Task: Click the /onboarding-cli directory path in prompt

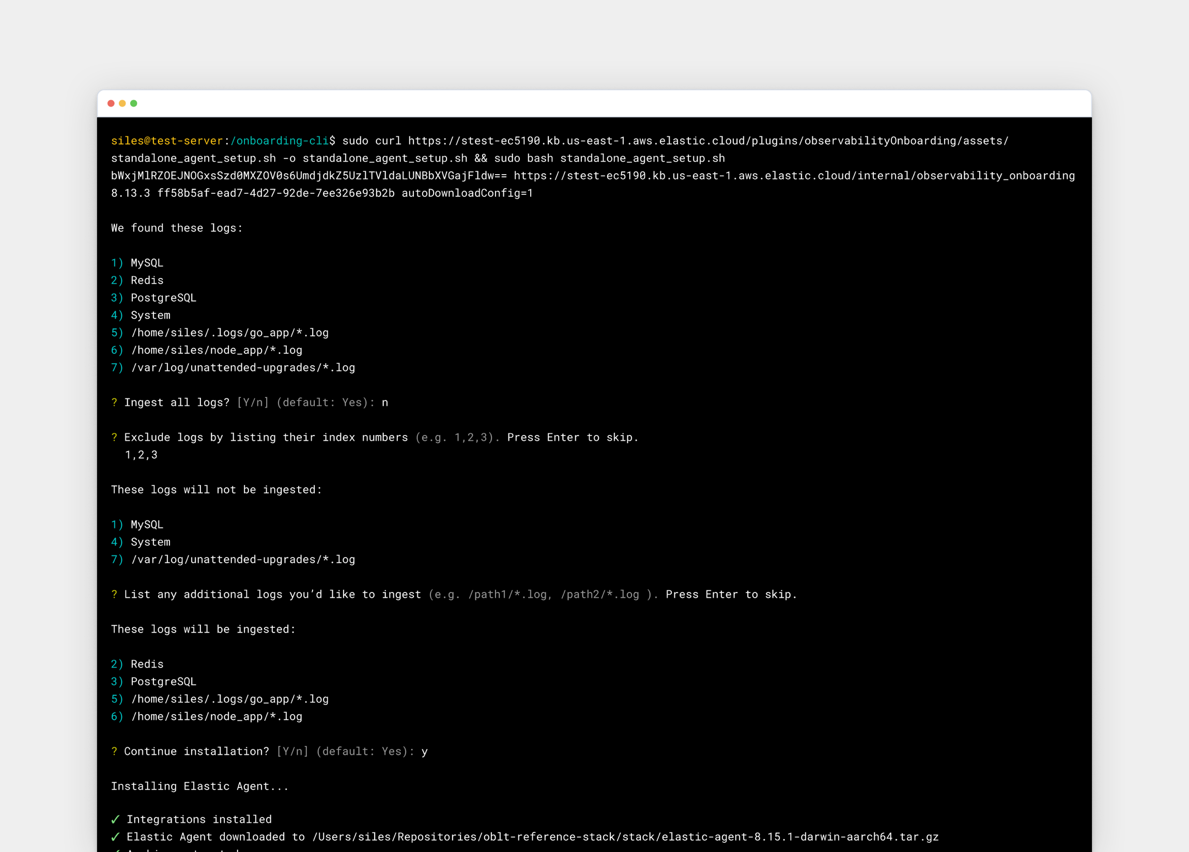Action: click(x=280, y=141)
